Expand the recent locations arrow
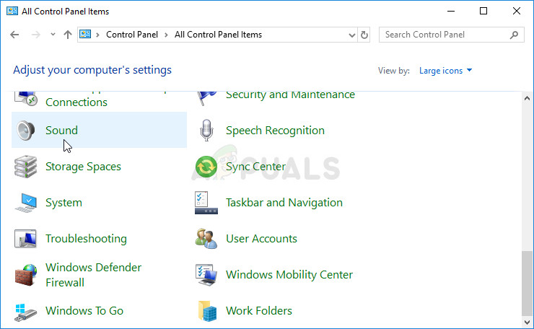Image resolution: width=534 pixels, height=329 pixels. (x=53, y=35)
